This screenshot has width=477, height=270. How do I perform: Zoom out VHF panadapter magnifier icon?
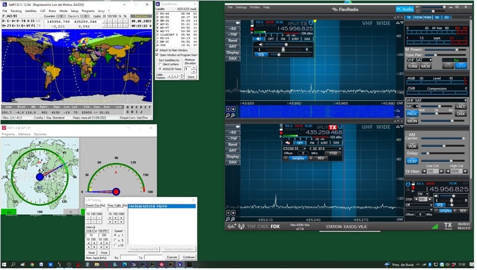pos(228,116)
